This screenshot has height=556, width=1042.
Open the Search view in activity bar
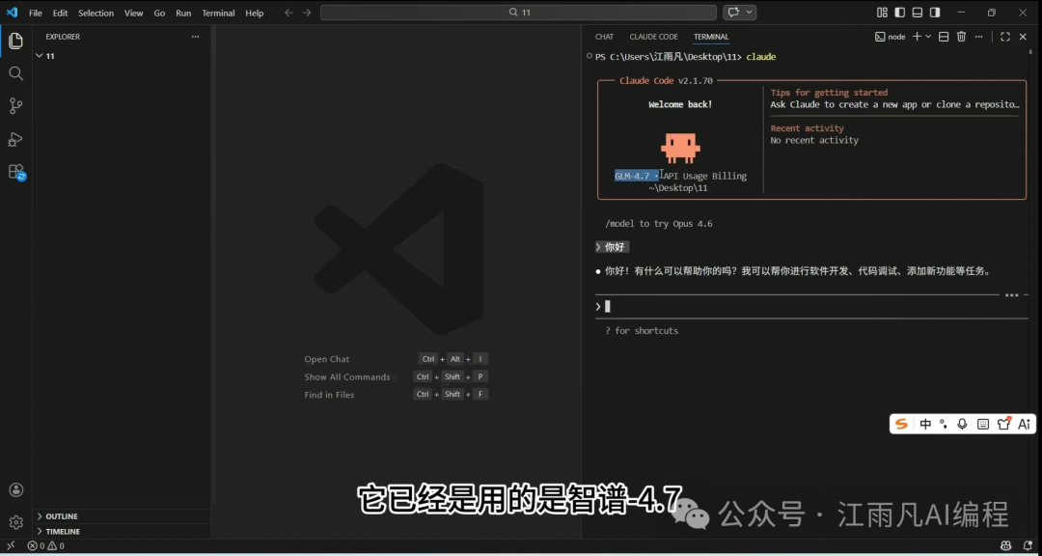pyautogui.click(x=16, y=73)
